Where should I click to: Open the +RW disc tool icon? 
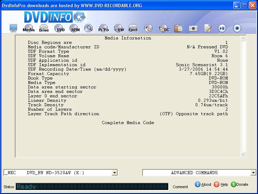coord(119,28)
